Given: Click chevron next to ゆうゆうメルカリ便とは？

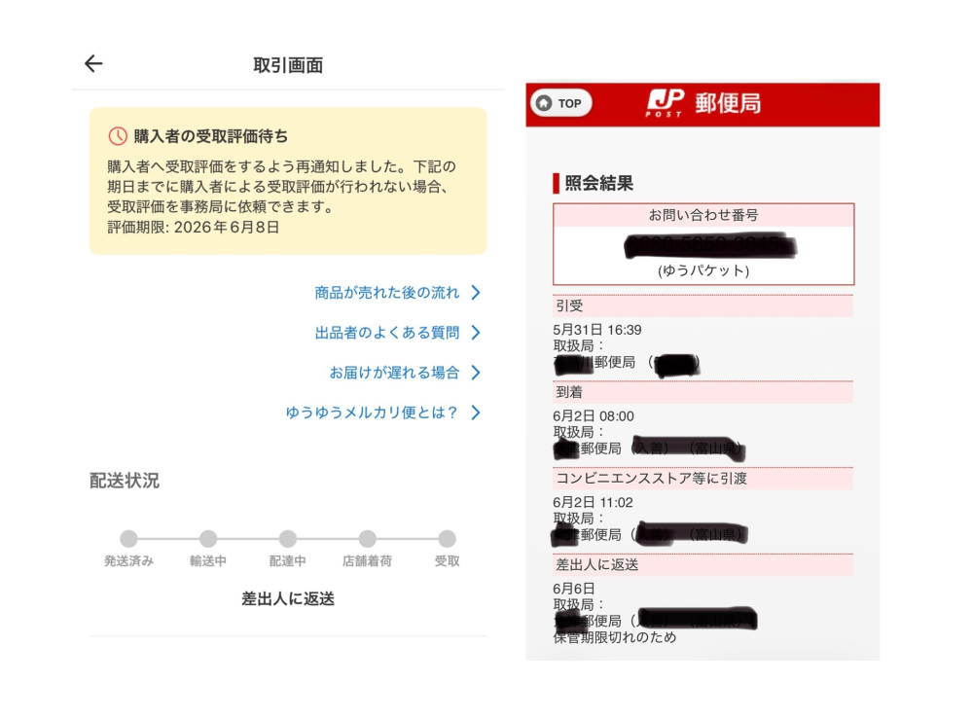Looking at the screenshot, I should [476, 413].
